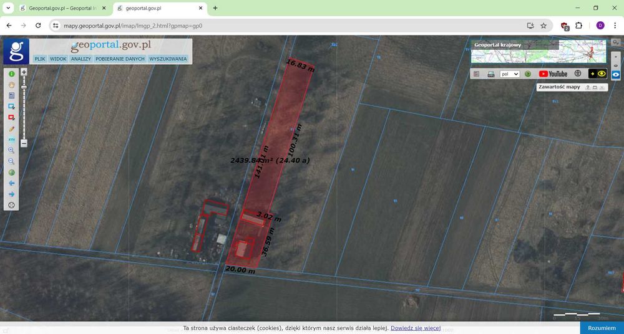Close the first Geoportal browser tab
The height and width of the screenshot is (334, 624).
pos(104,8)
